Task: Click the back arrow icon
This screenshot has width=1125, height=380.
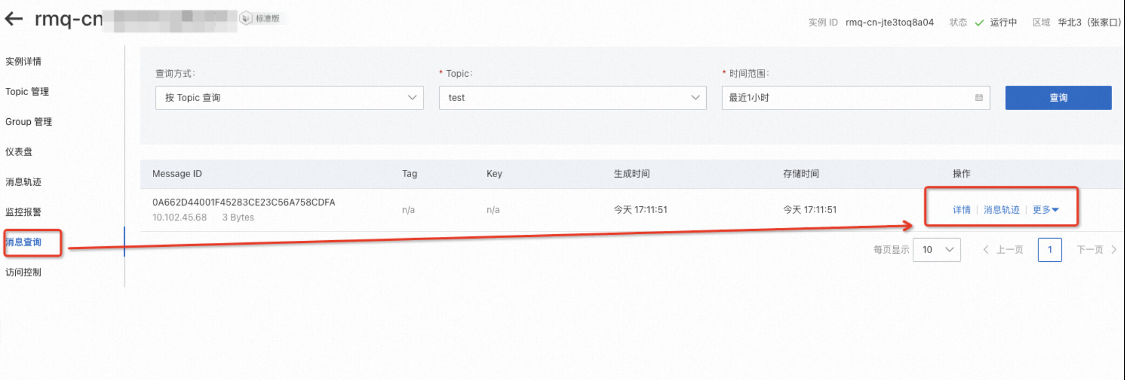Action: point(14,19)
